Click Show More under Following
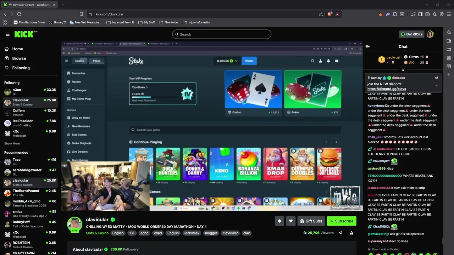Screen dimensions: 454x255 [x=12, y=143]
